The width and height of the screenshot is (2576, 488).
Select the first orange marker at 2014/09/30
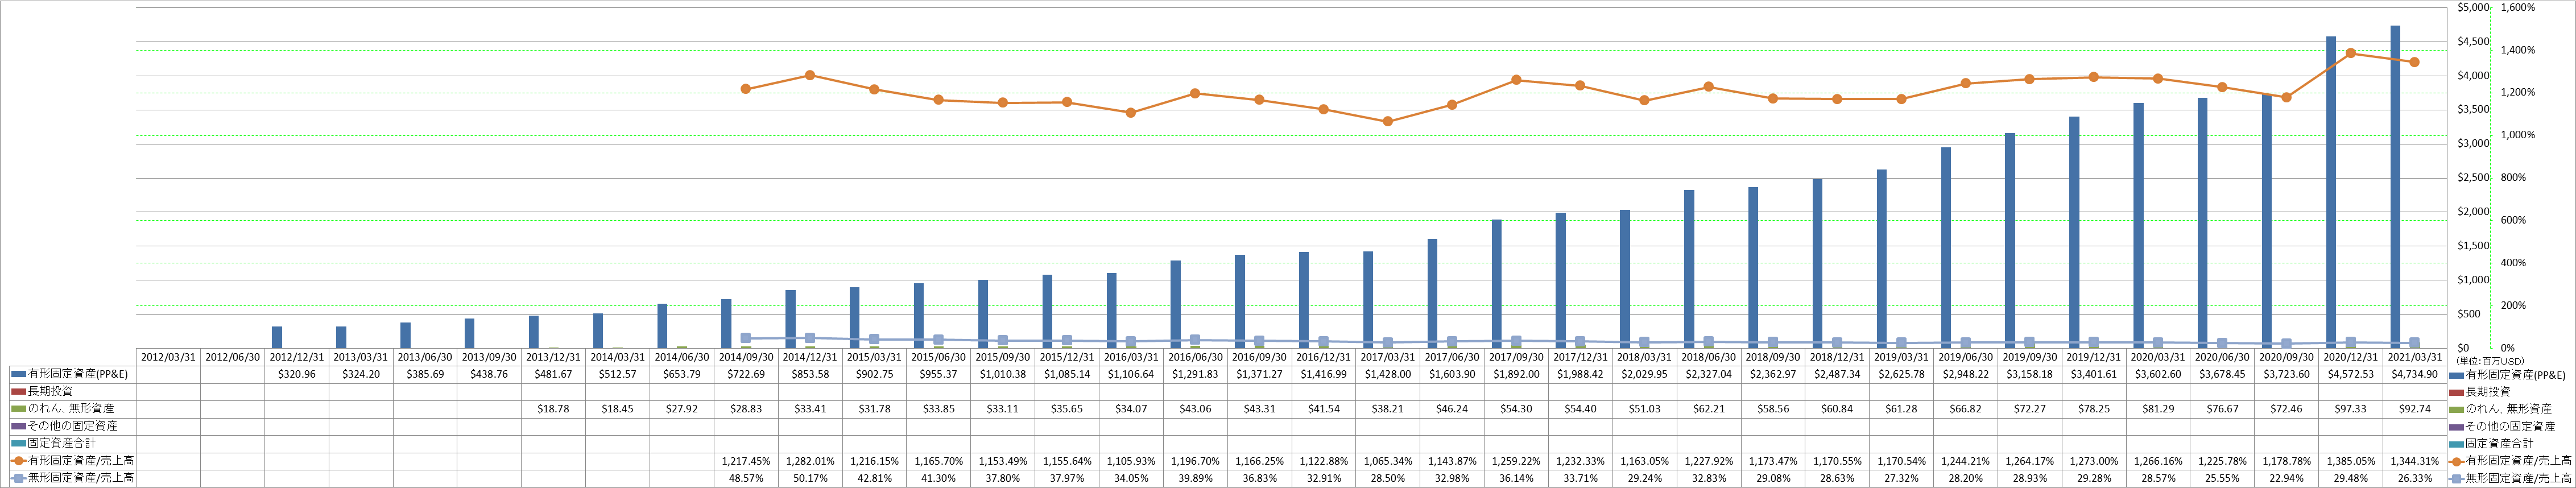(x=746, y=89)
